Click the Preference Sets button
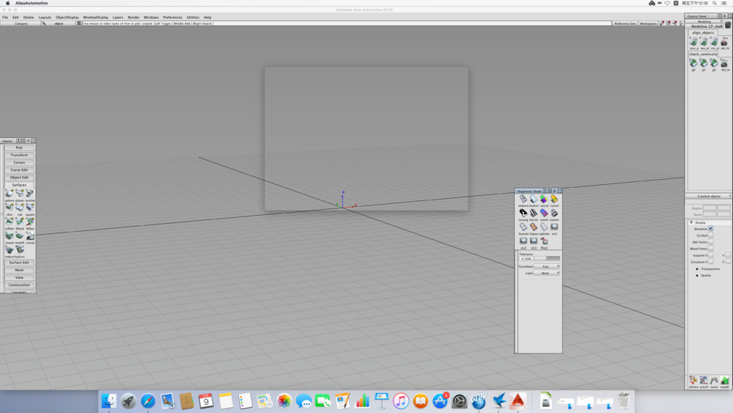 pyautogui.click(x=625, y=23)
